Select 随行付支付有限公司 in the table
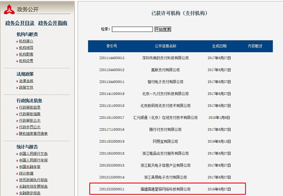 click(166, 130)
